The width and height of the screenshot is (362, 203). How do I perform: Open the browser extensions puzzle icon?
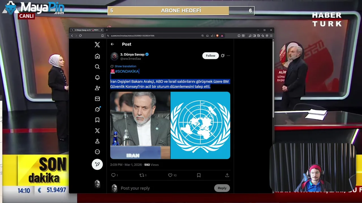point(239,36)
